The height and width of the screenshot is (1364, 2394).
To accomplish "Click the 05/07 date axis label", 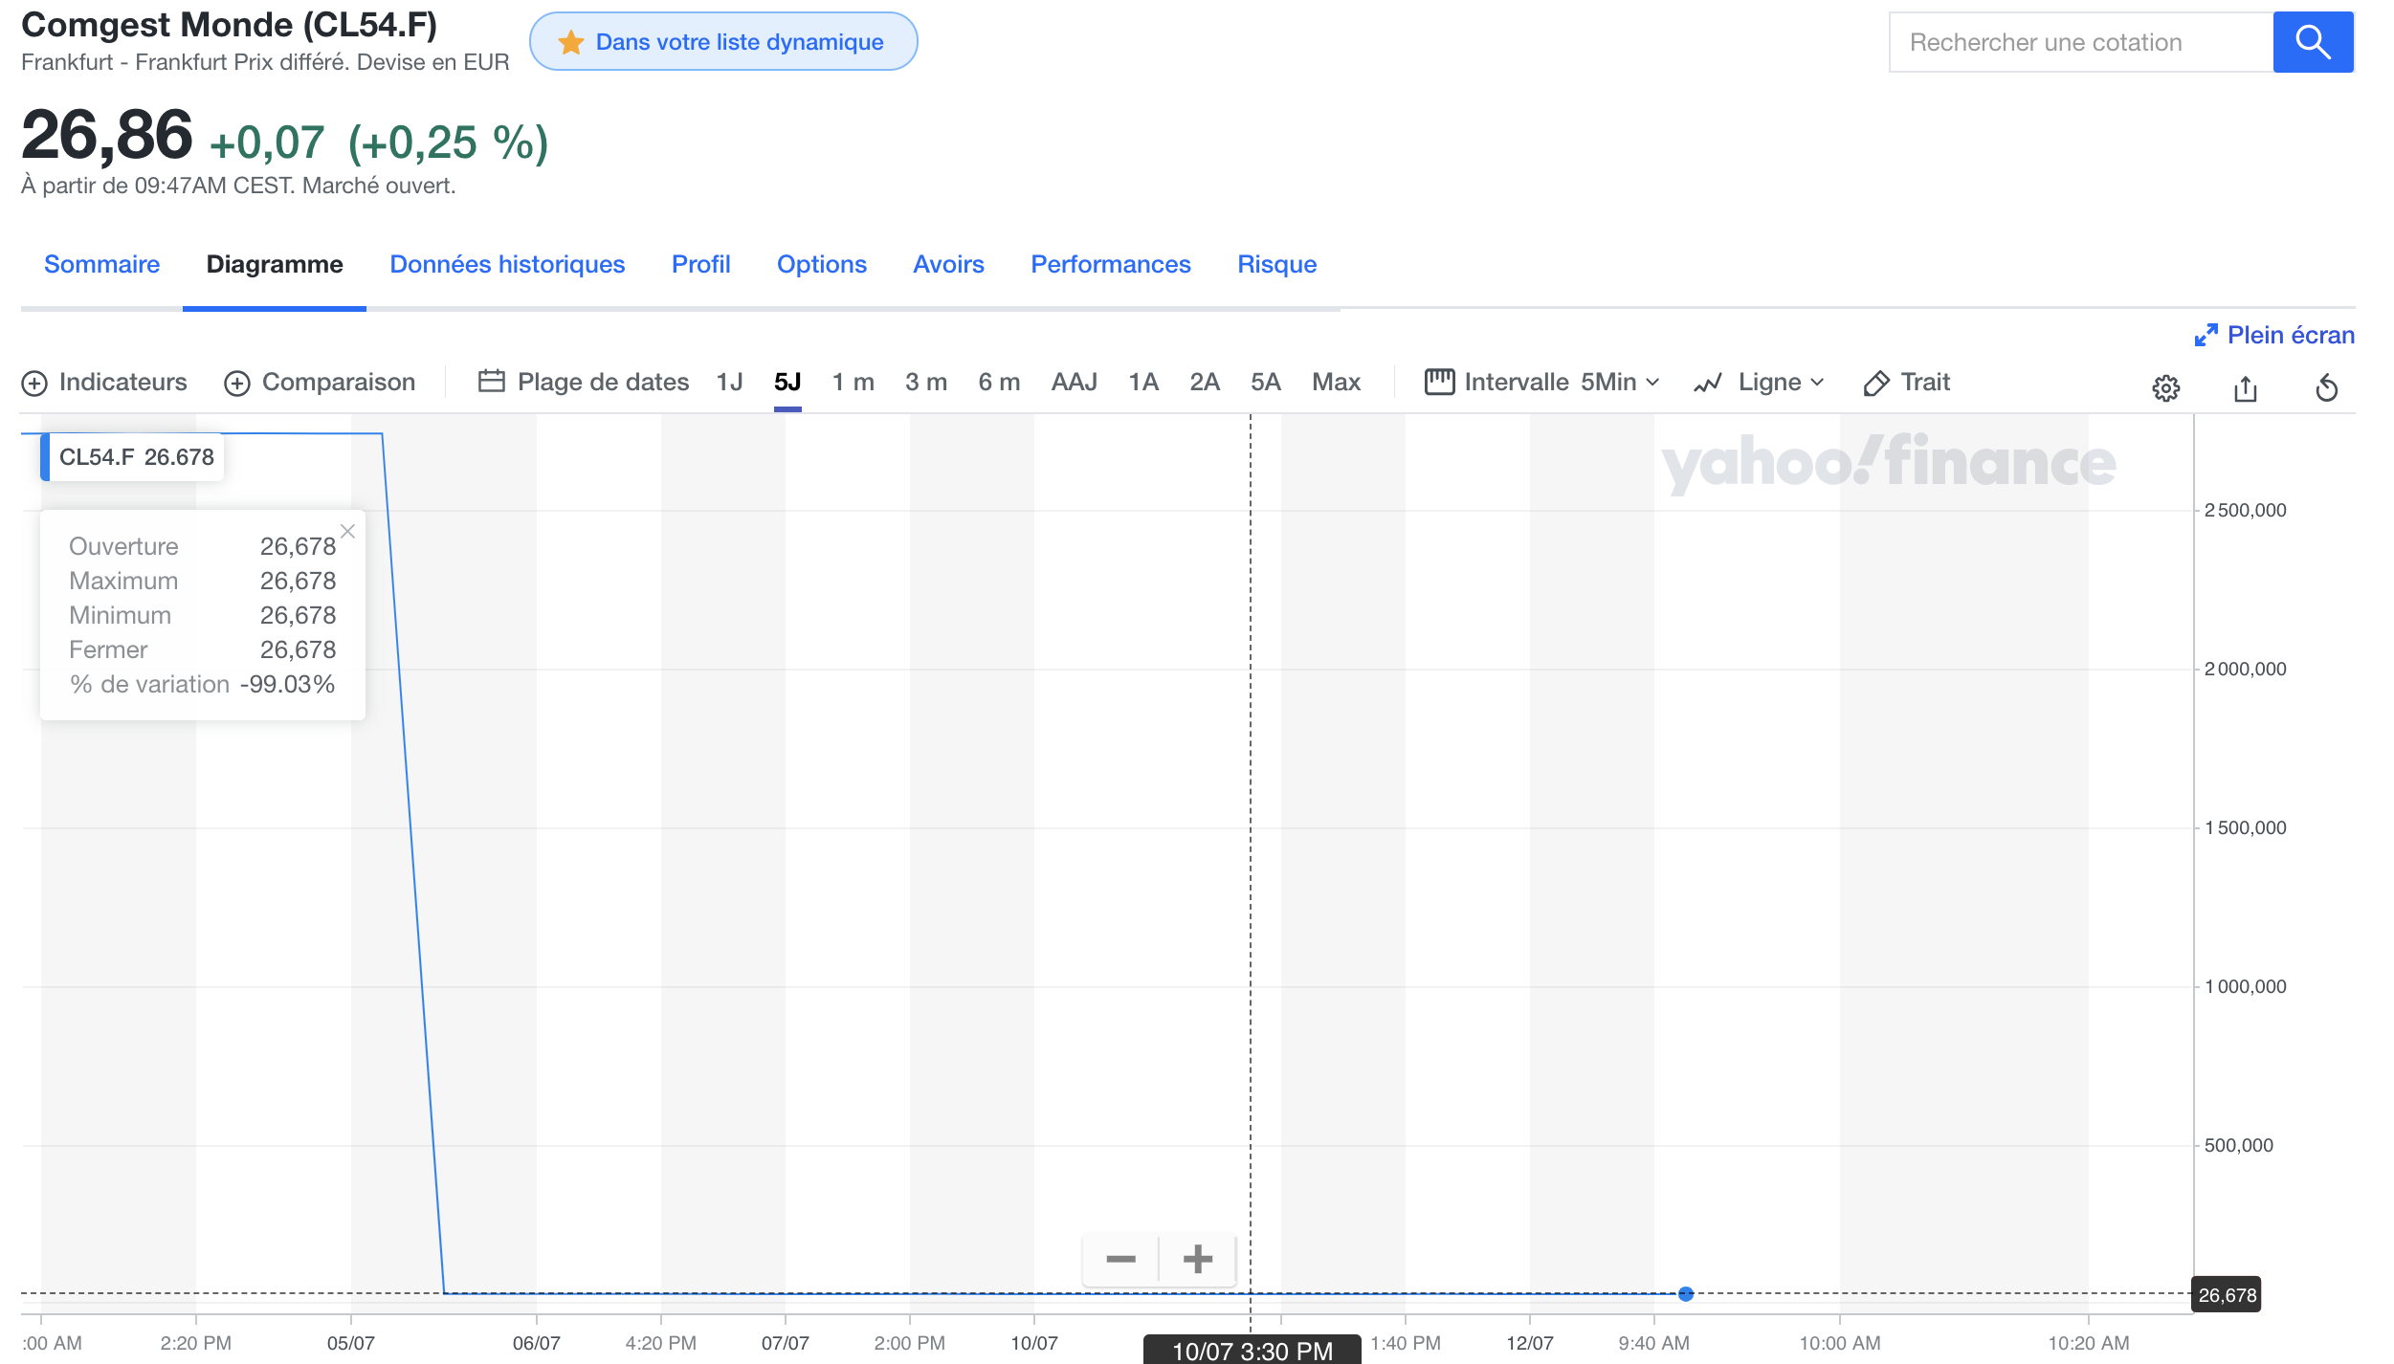I will 351,1343.
